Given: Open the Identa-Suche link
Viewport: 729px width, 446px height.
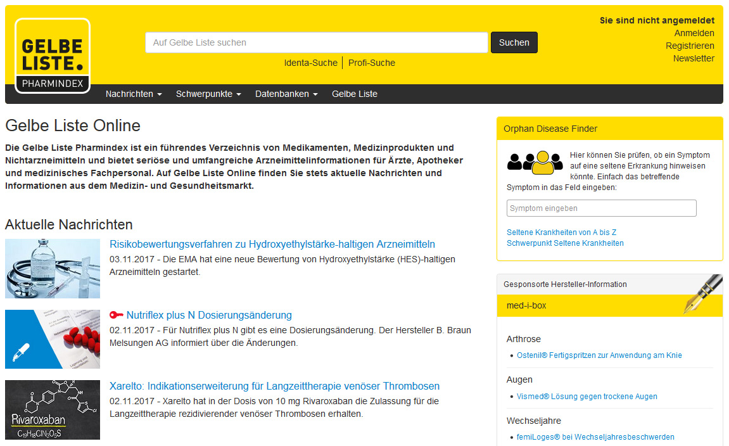Looking at the screenshot, I should [x=310, y=63].
